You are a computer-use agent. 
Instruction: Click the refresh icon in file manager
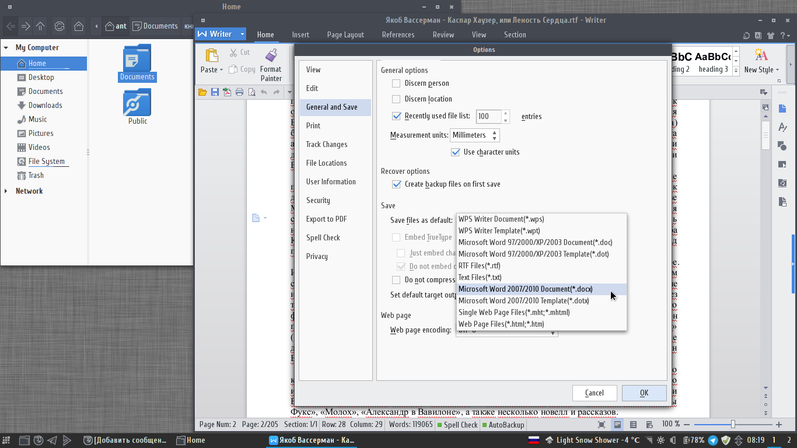tap(59, 26)
